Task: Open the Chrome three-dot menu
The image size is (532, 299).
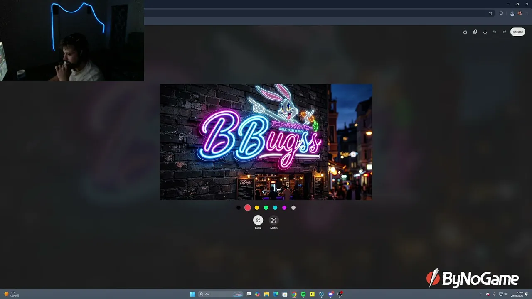Action: (x=527, y=13)
